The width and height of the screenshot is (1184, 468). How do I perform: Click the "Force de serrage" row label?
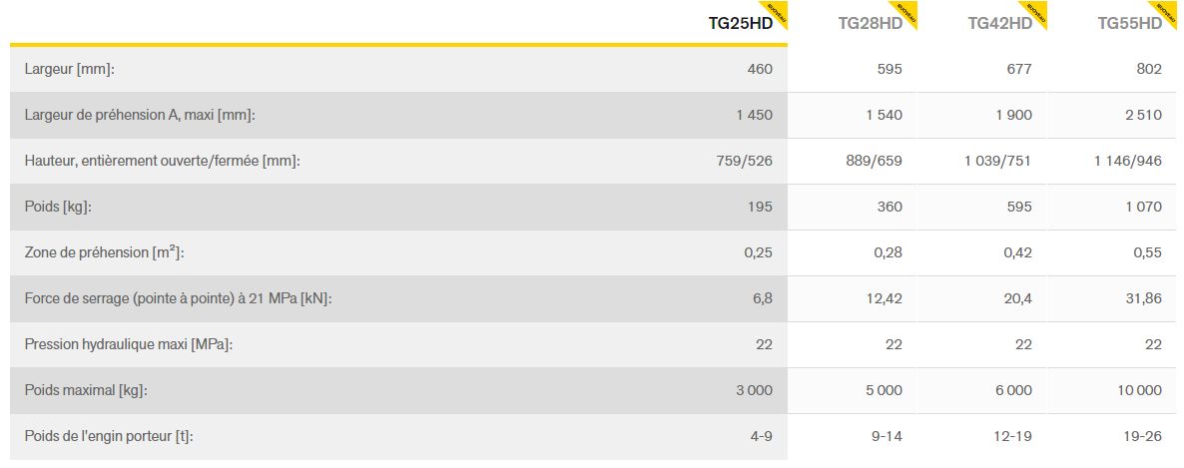(178, 298)
